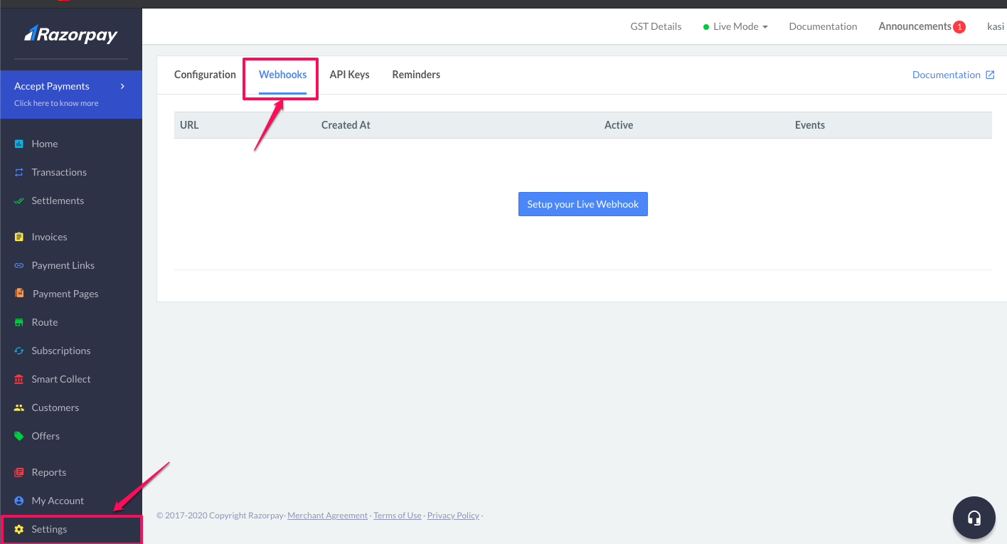Click the Route store icon
1007x544 pixels.
(x=19, y=322)
